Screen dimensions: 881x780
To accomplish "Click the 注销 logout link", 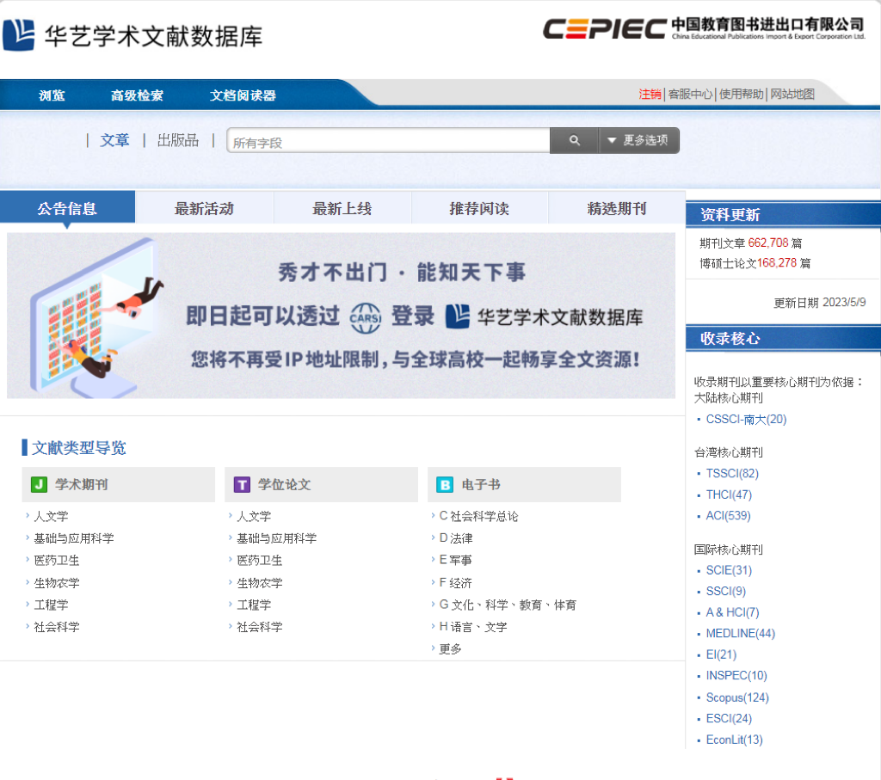I will click(x=650, y=95).
